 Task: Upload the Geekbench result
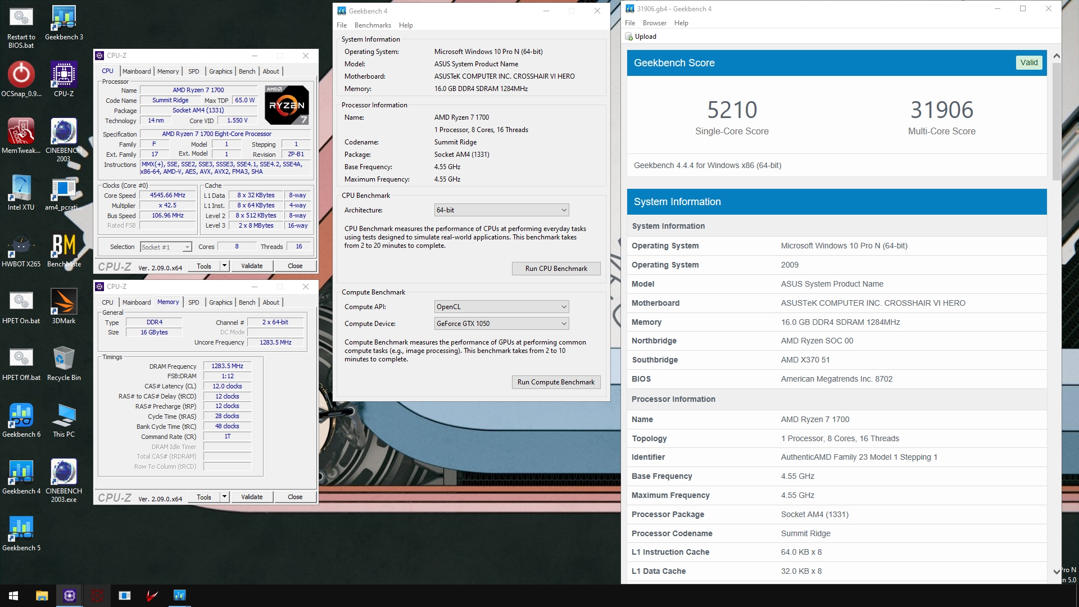tap(641, 37)
